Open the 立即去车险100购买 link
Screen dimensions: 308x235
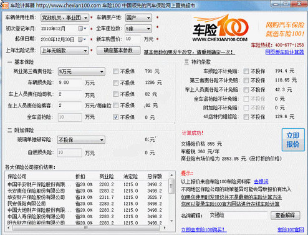click(x=204, y=229)
